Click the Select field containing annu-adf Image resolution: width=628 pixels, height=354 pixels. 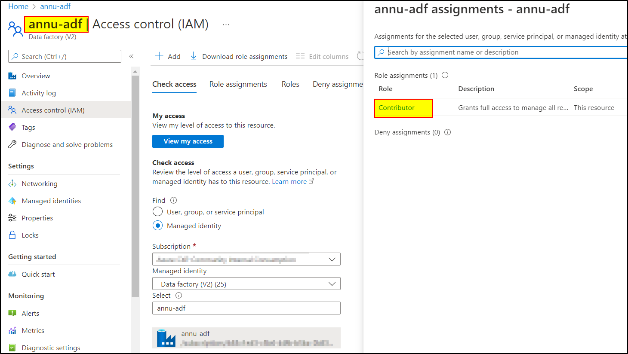pos(246,308)
